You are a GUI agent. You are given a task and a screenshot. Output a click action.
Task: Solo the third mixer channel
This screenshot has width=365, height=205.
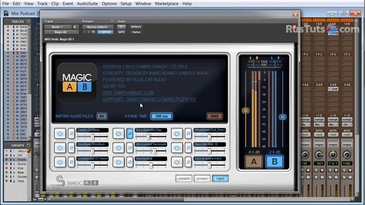(330, 177)
